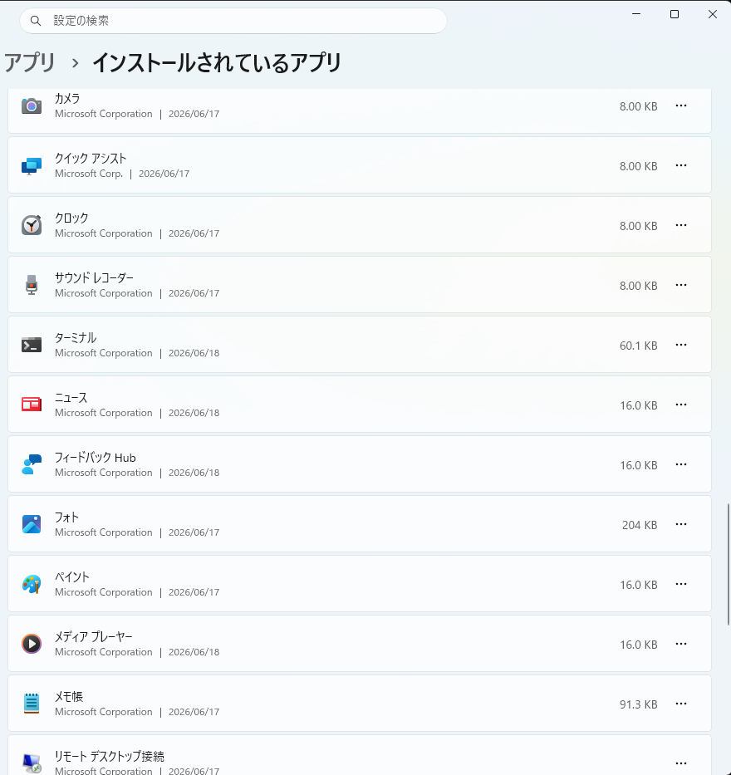
Task: Click the ペイント palette icon
Action: 31,584
